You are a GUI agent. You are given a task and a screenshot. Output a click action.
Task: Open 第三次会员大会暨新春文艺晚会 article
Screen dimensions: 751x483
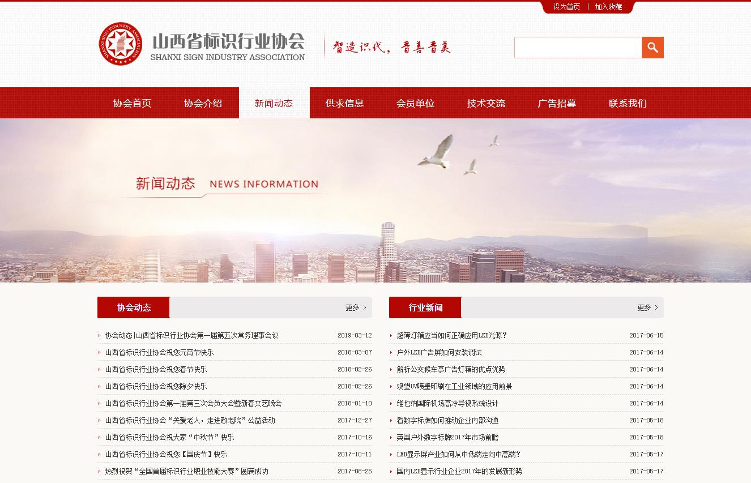(x=193, y=403)
